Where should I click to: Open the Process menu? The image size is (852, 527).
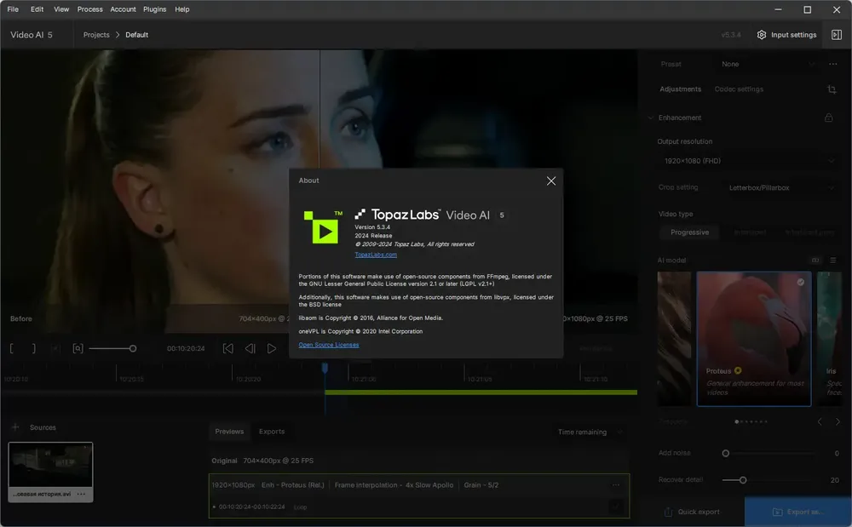pyautogui.click(x=89, y=9)
